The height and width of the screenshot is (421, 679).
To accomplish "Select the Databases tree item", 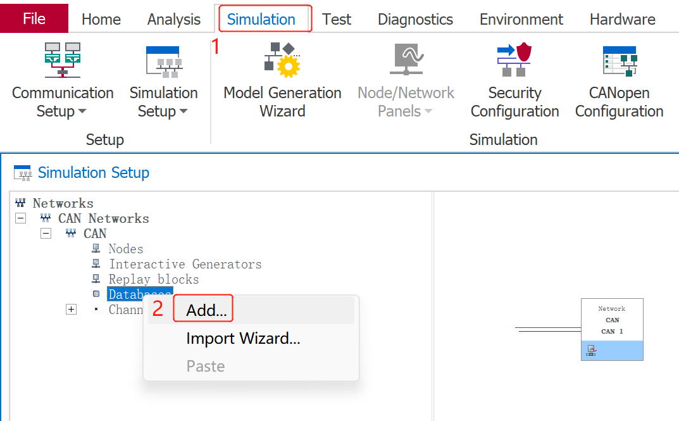I will [139, 294].
